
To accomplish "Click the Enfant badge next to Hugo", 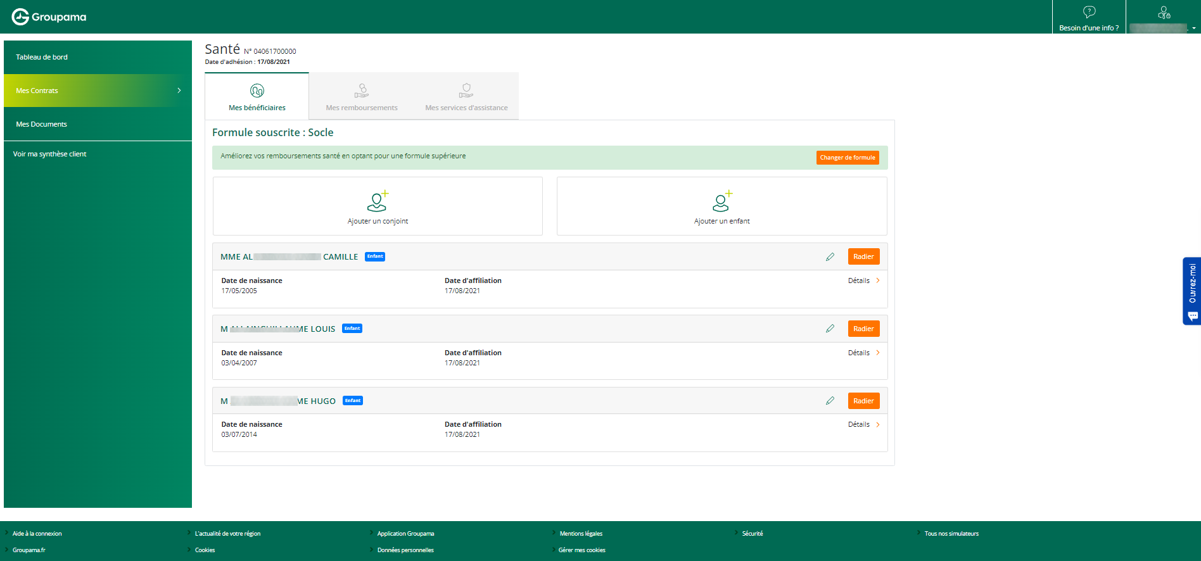I will click(353, 400).
